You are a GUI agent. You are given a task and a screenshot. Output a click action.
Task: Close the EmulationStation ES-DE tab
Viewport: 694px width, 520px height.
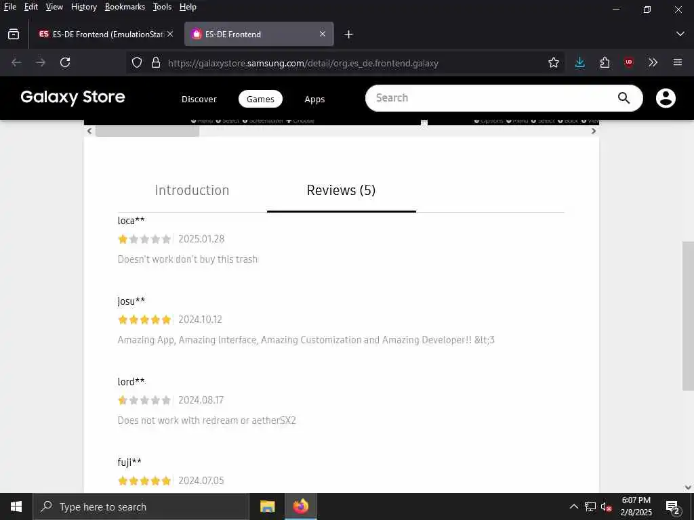(x=170, y=34)
